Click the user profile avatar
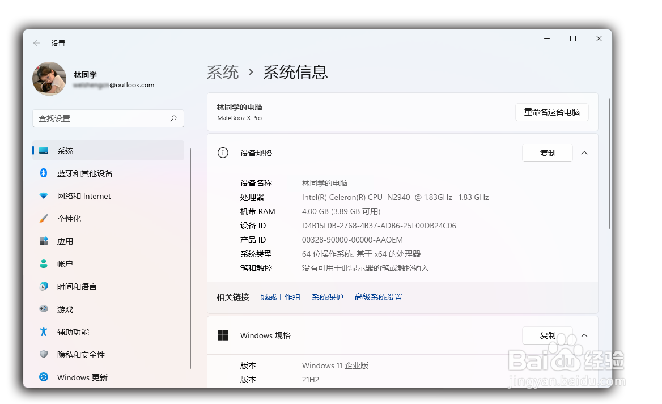The image size is (662, 404). pos(49,79)
